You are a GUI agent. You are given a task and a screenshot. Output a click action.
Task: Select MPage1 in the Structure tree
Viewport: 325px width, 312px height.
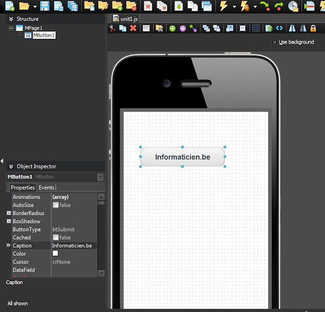(x=33, y=28)
